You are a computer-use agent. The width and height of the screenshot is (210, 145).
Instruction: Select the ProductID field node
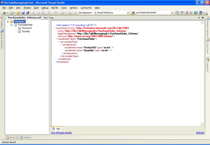27,28
